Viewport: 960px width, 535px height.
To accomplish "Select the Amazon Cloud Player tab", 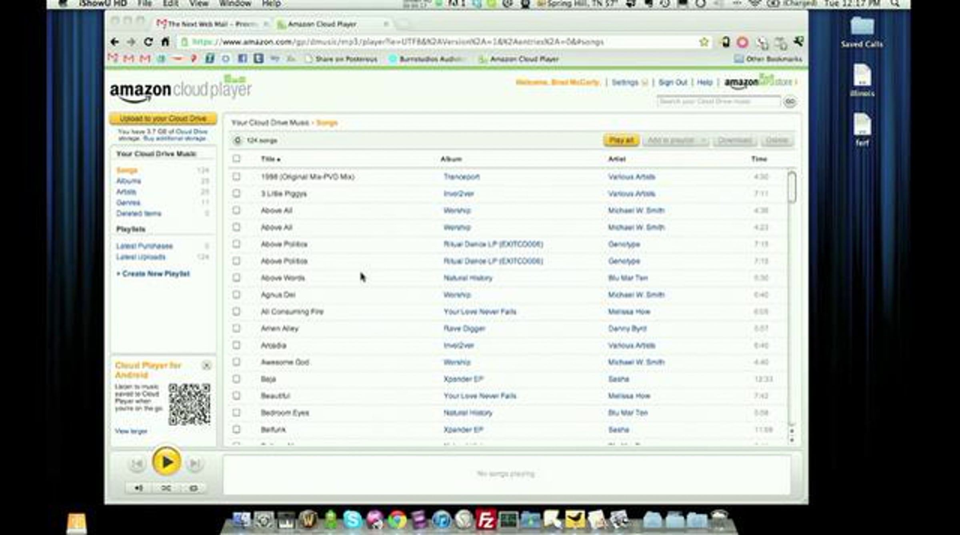I will (332, 24).
